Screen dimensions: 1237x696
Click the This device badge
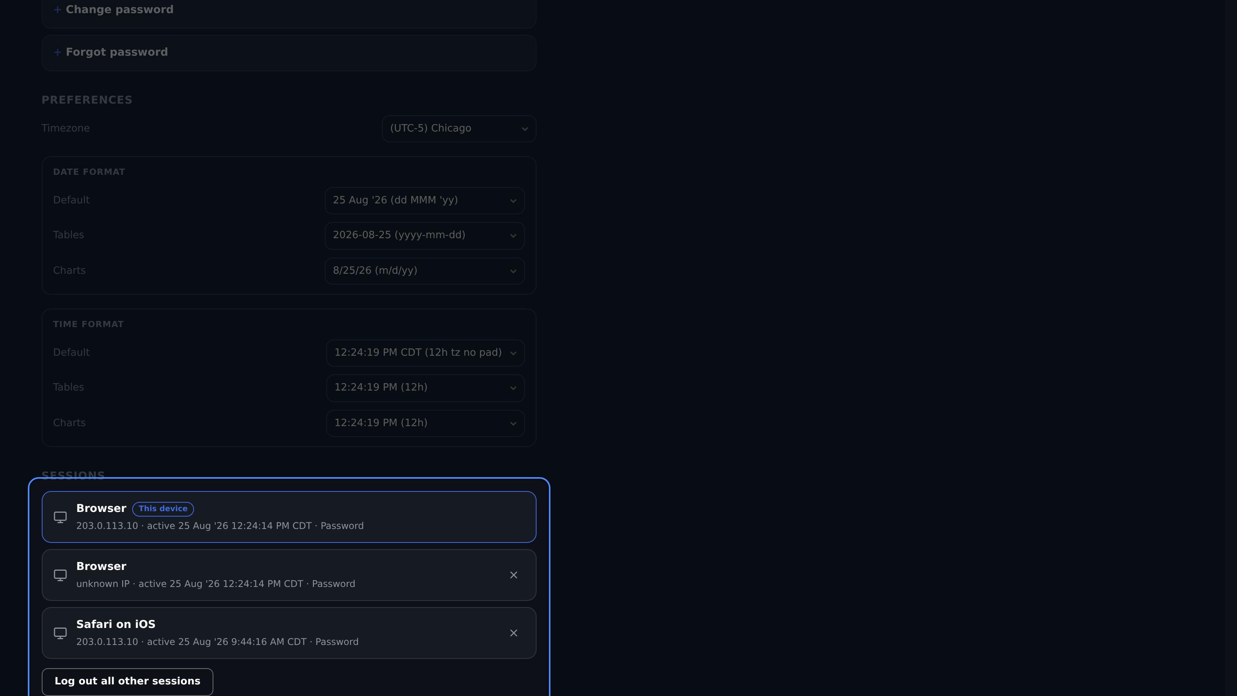[163, 509]
